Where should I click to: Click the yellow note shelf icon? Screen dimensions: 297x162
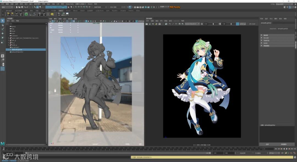[52, 14]
